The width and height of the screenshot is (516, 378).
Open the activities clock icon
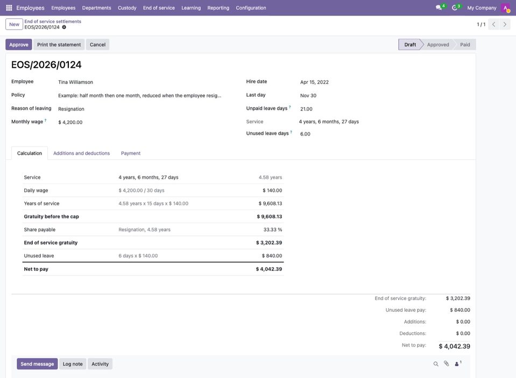[x=455, y=8]
